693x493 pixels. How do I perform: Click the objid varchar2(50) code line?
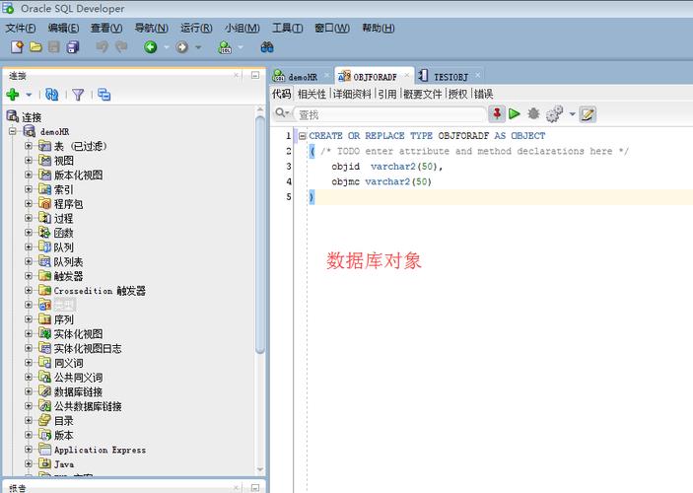tap(386, 167)
